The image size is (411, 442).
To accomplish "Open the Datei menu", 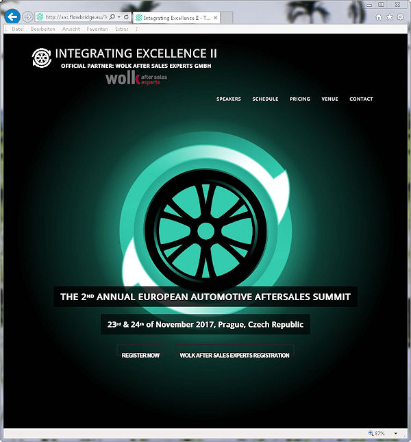I will (x=17, y=29).
